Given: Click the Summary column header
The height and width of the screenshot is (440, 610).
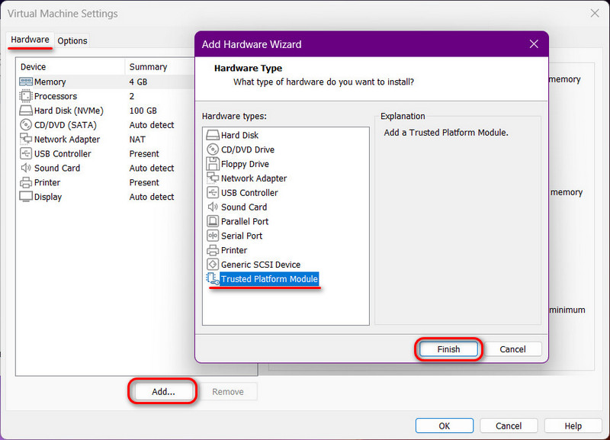Looking at the screenshot, I should coord(160,67).
